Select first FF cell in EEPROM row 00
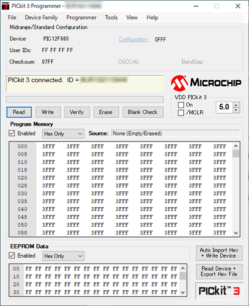 point(29,269)
